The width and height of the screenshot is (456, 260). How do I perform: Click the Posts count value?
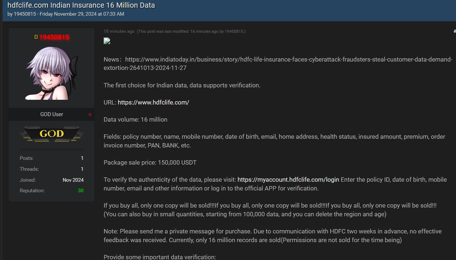pyautogui.click(x=82, y=158)
